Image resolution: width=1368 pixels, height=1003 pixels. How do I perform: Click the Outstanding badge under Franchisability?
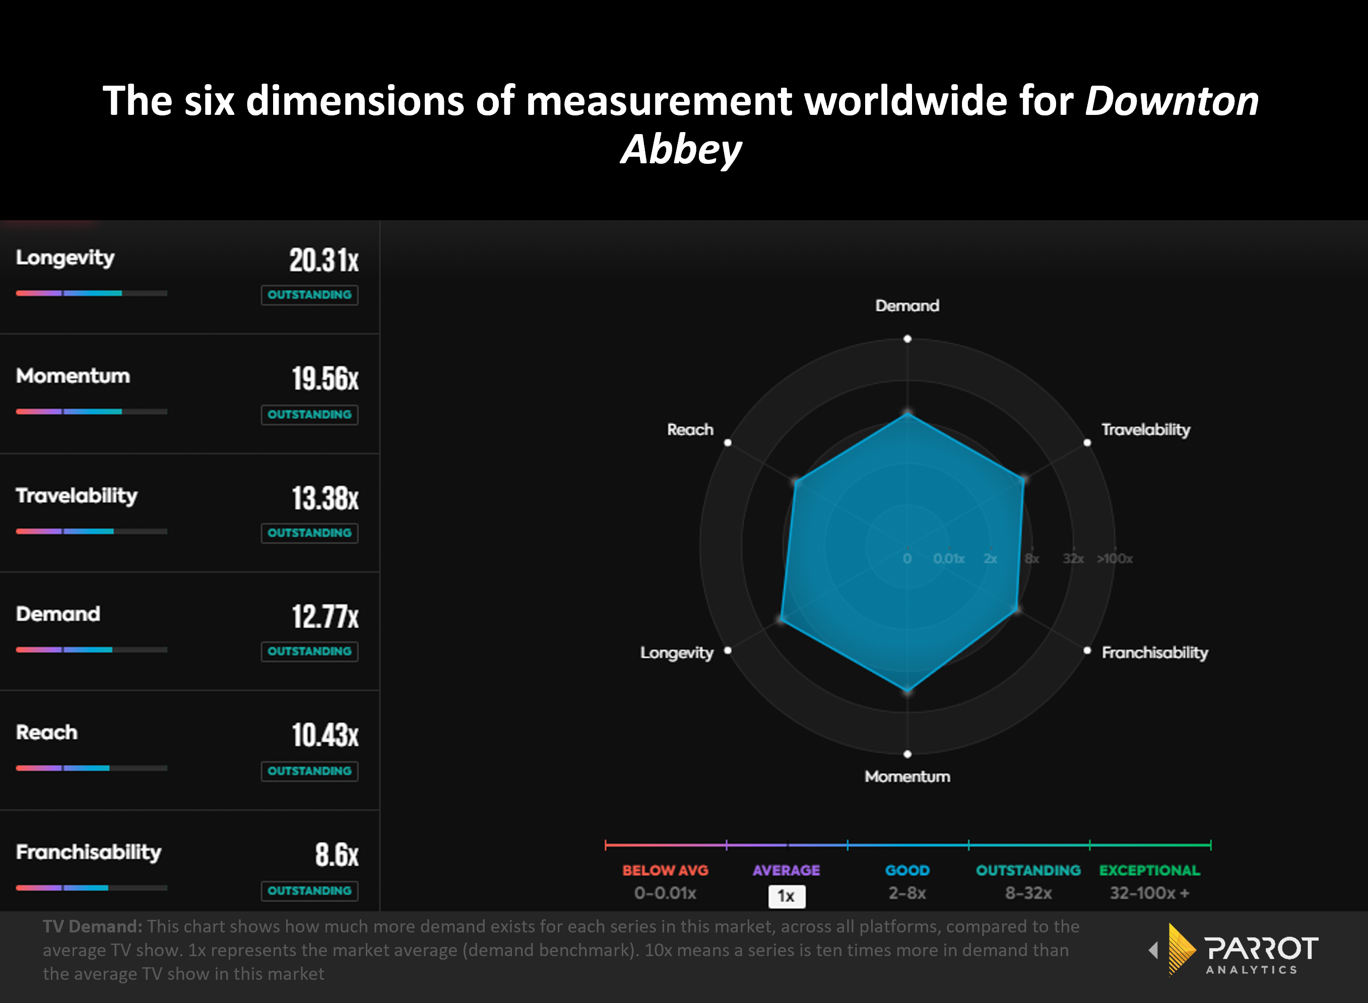point(309,891)
